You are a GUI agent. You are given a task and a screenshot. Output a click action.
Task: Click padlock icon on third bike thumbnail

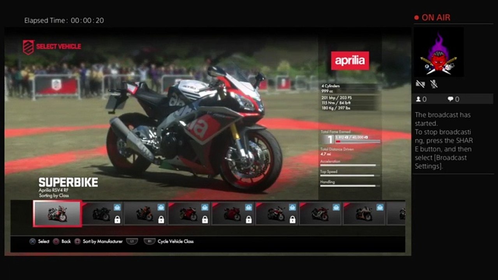coord(161,220)
